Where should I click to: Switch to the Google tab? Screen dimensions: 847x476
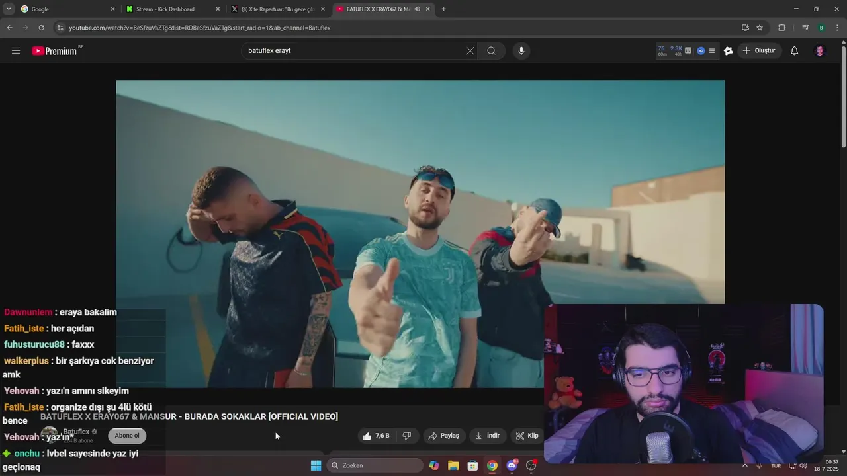[66, 9]
